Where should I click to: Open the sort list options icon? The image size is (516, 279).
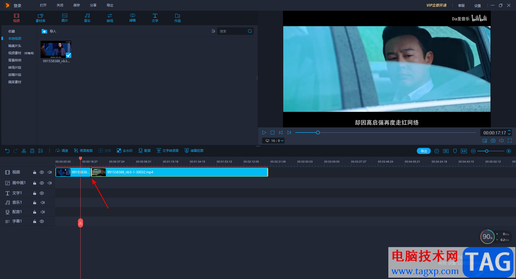pyautogui.click(x=213, y=31)
